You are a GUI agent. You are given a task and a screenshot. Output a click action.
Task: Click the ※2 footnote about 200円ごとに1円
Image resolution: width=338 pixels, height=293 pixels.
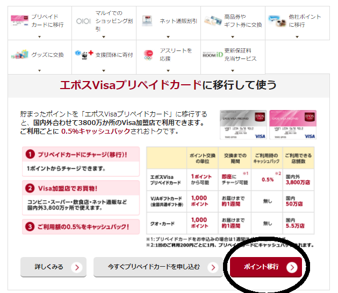tap(230, 245)
